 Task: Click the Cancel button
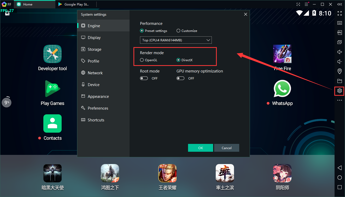(x=226, y=148)
